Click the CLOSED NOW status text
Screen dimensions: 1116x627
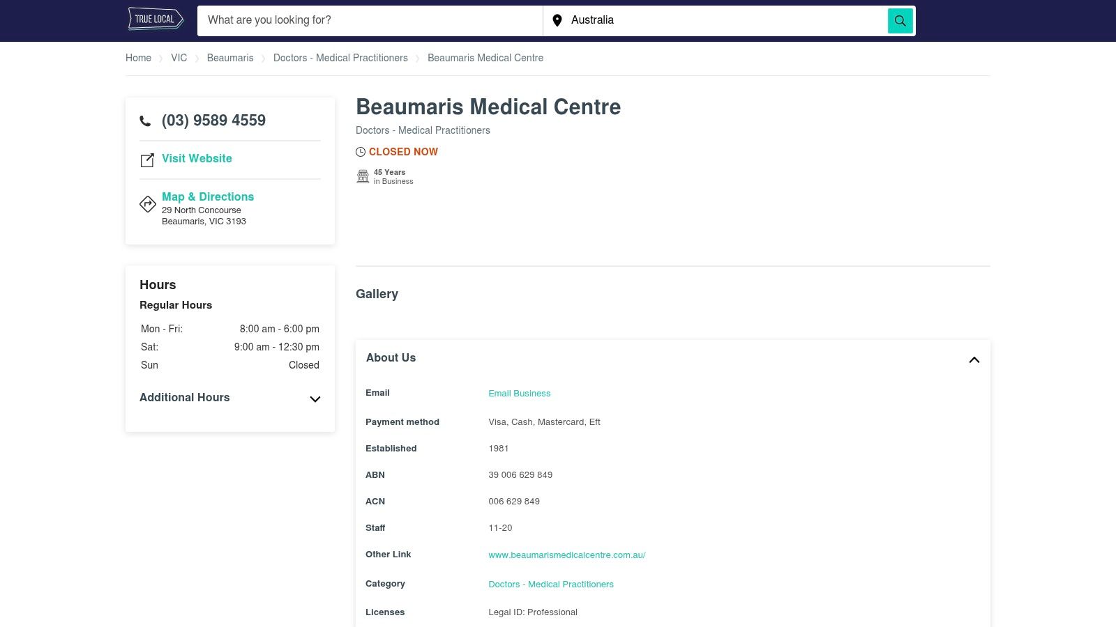coord(403,152)
